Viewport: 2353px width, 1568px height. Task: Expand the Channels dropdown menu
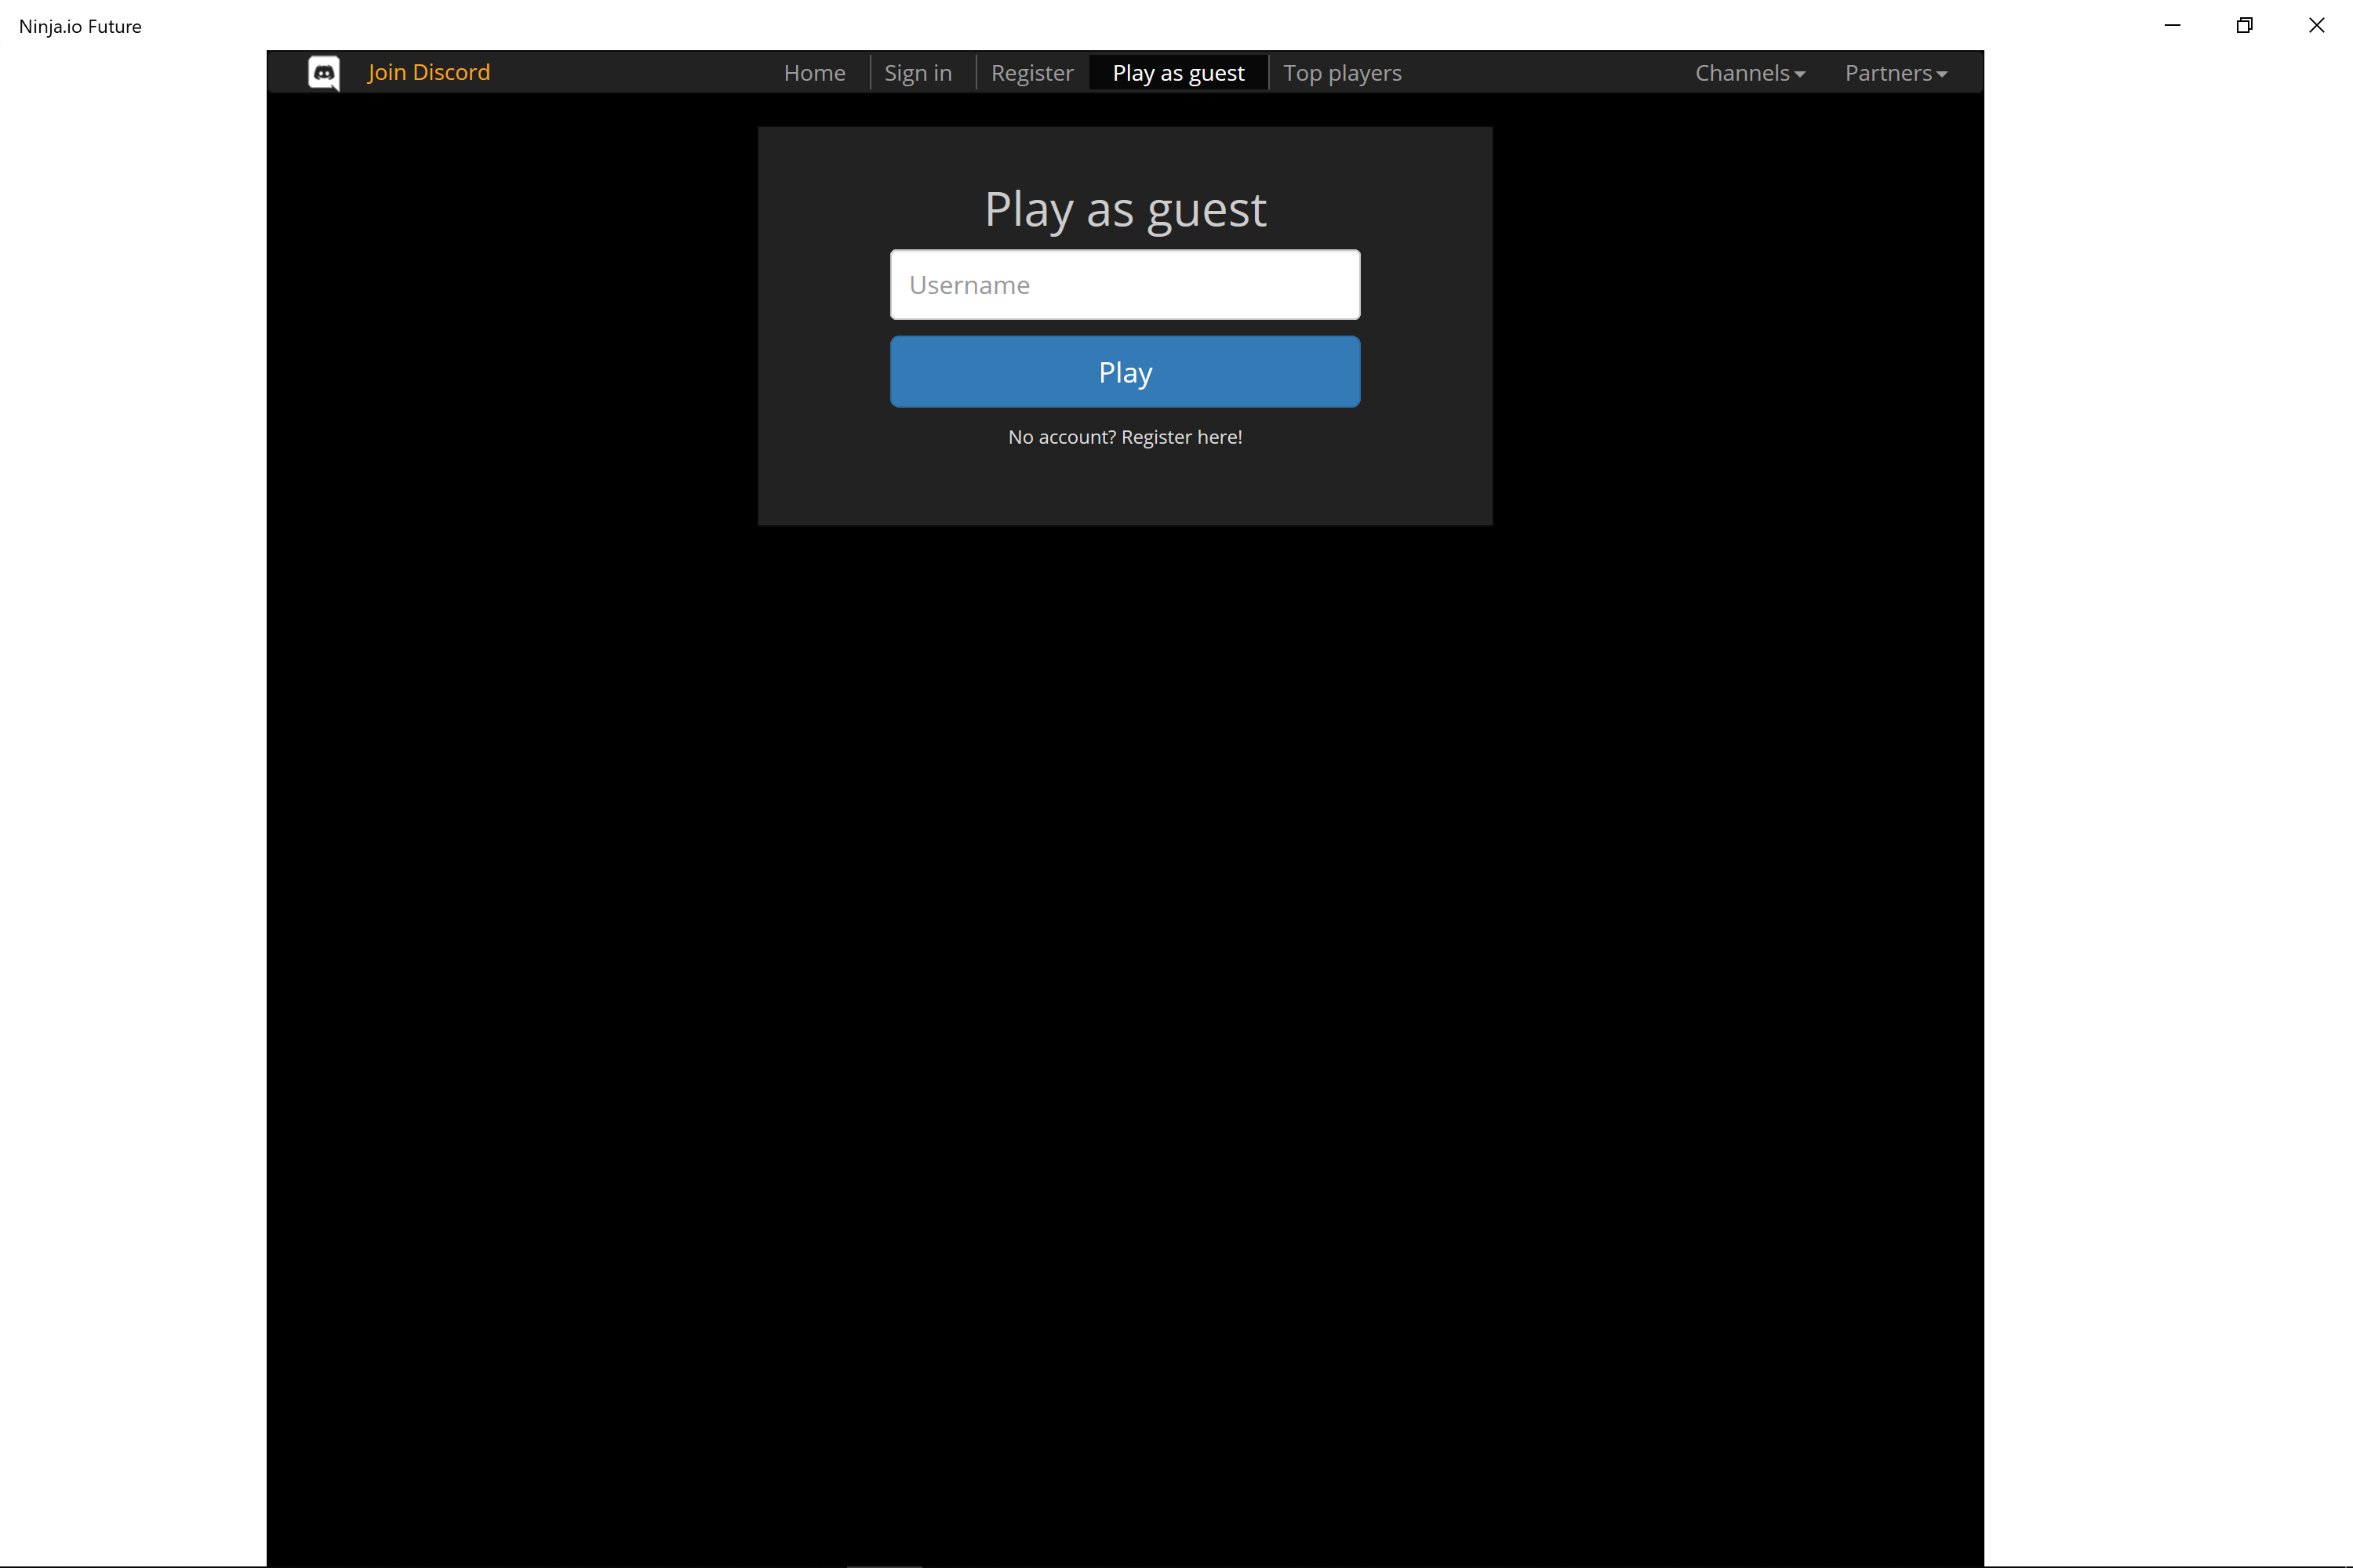1742,73
